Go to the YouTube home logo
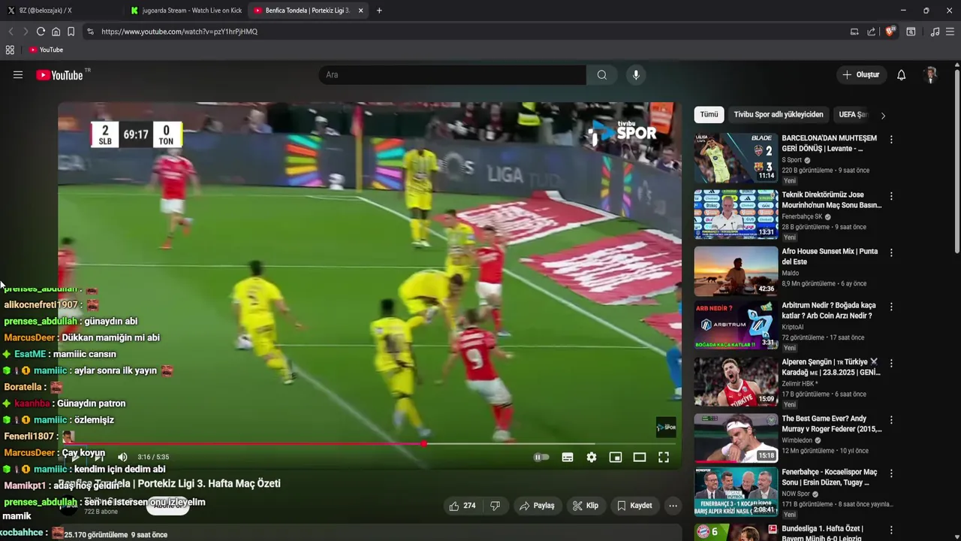 point(60,75)
